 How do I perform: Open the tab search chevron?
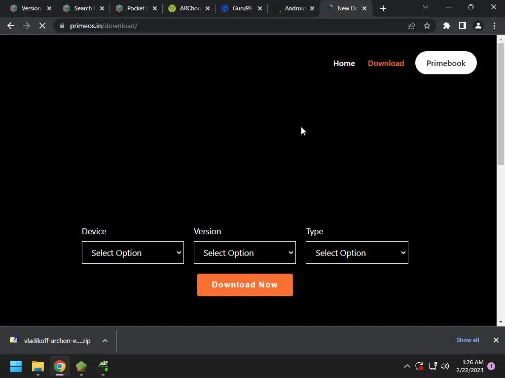pos(426,7)
